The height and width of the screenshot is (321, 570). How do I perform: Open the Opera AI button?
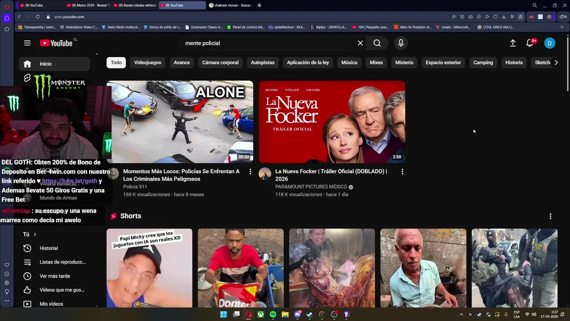click(563, 17)
